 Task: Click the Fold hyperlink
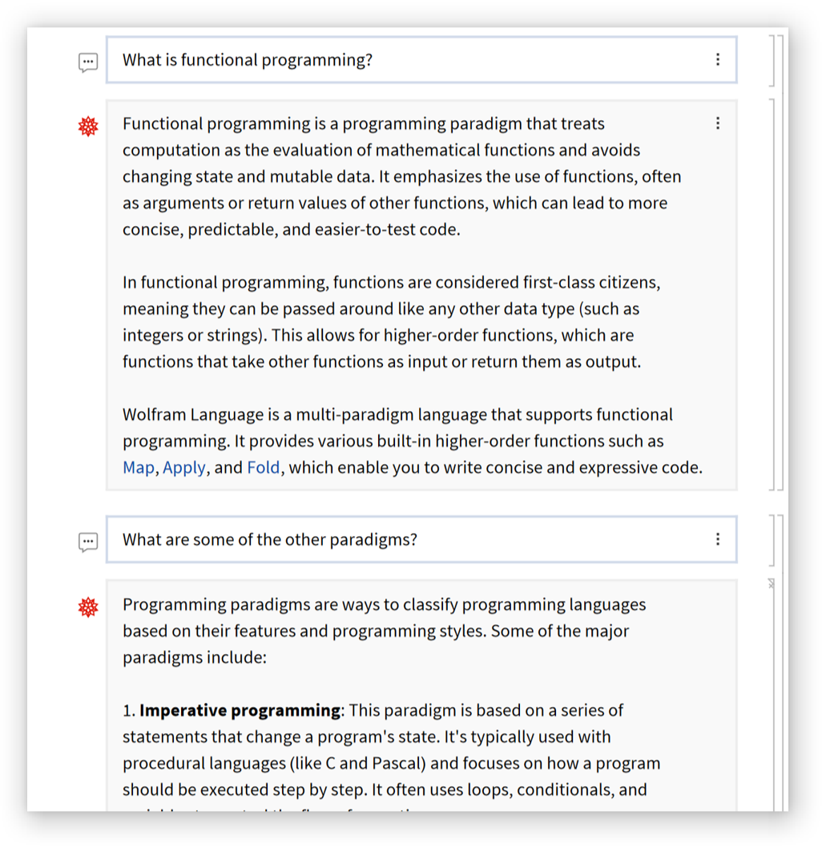[264, 467]
